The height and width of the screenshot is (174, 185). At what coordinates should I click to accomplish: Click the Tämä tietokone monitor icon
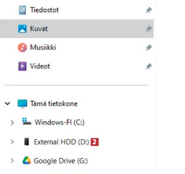(22, 104)
